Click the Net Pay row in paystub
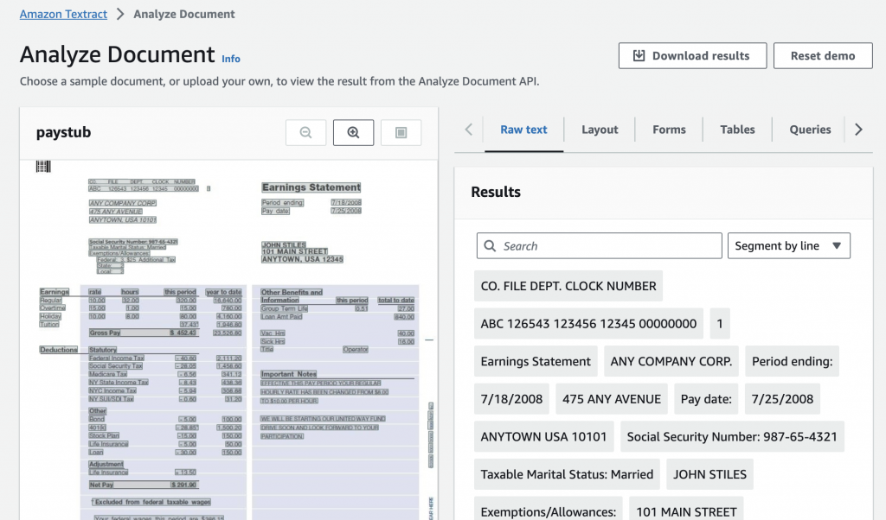886x520 pixels. 143,485
